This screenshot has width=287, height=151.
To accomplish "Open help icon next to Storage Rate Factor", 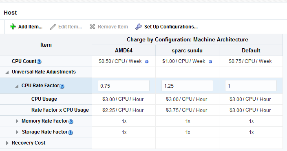I will [x=70, y=132].
